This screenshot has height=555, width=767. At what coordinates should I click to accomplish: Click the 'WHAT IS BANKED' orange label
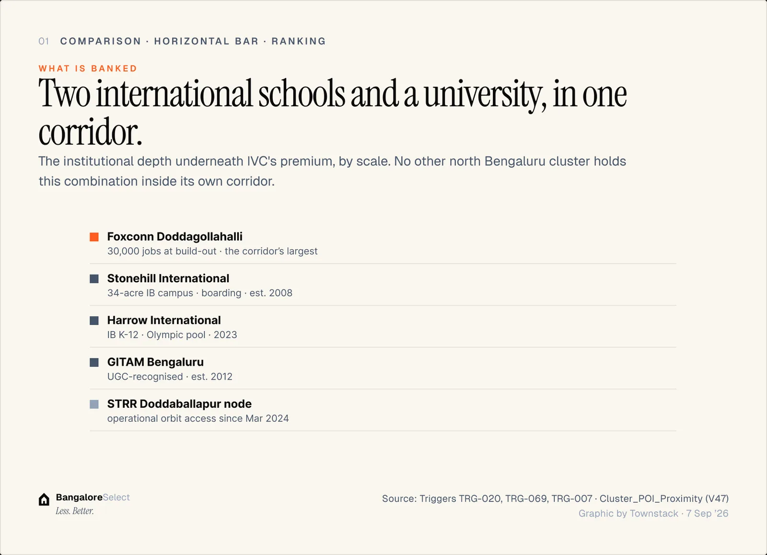coord(88,69)
